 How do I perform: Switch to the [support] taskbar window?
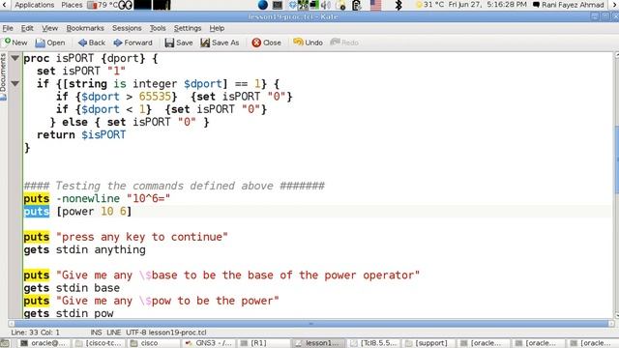pos(429,343)
